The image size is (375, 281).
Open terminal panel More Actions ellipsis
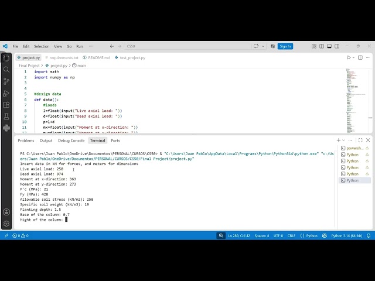click(x=350, y=140)
